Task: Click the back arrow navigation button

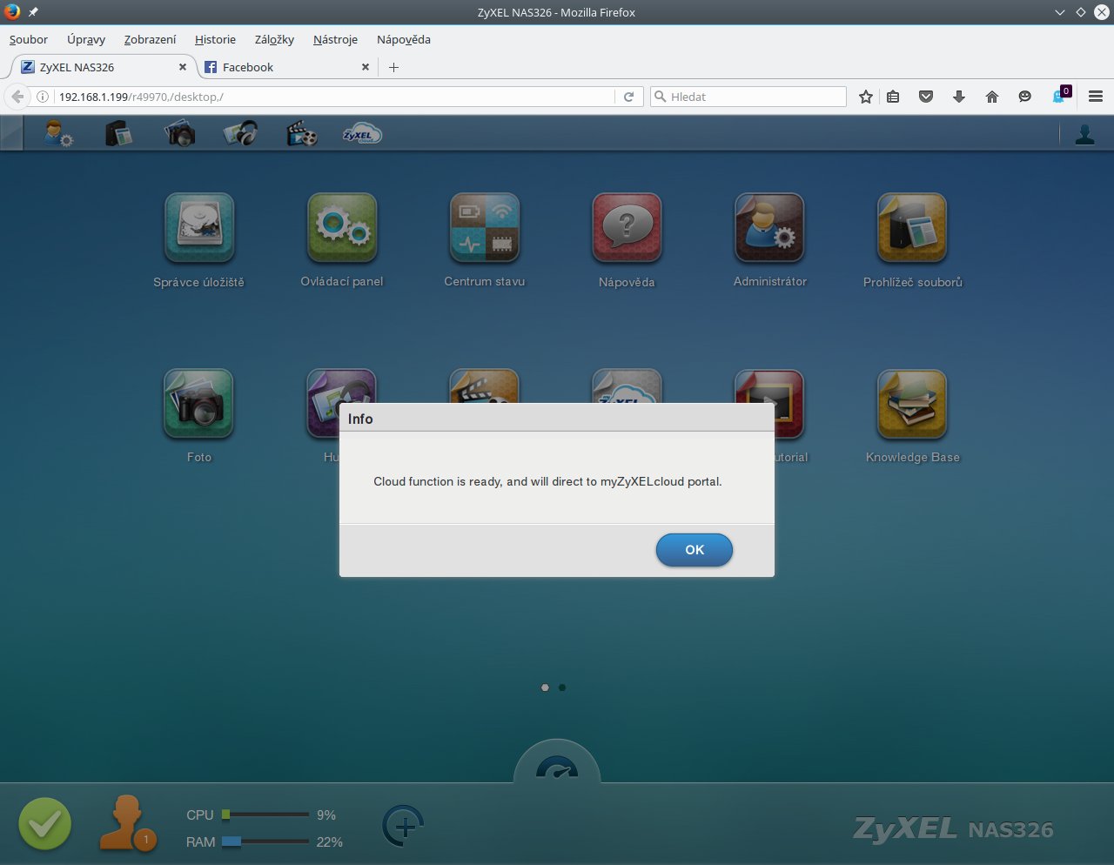Action: 17,97
